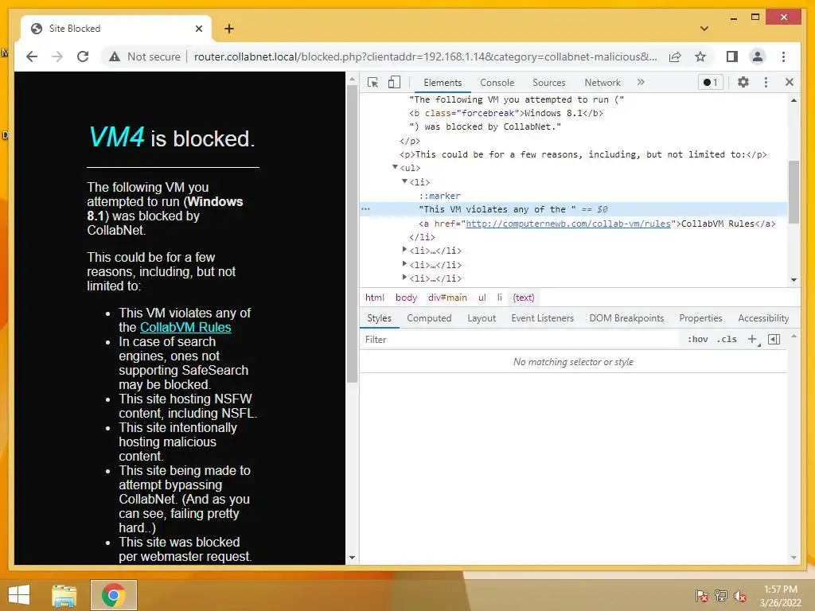Open the Windows Start button

[19, 595]
